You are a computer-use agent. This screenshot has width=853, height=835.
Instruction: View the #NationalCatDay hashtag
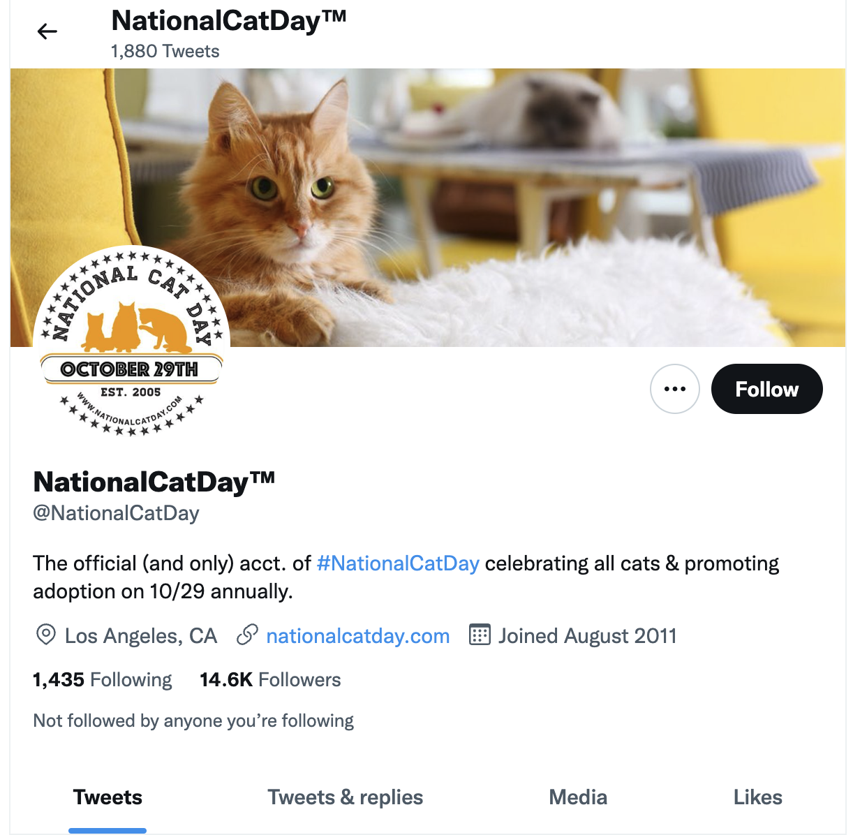tap(399, 563)
